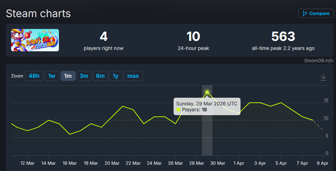The width and height of the screenshot is (336, 171).
Task: Switch zoom to 3m
Action: 84,76
